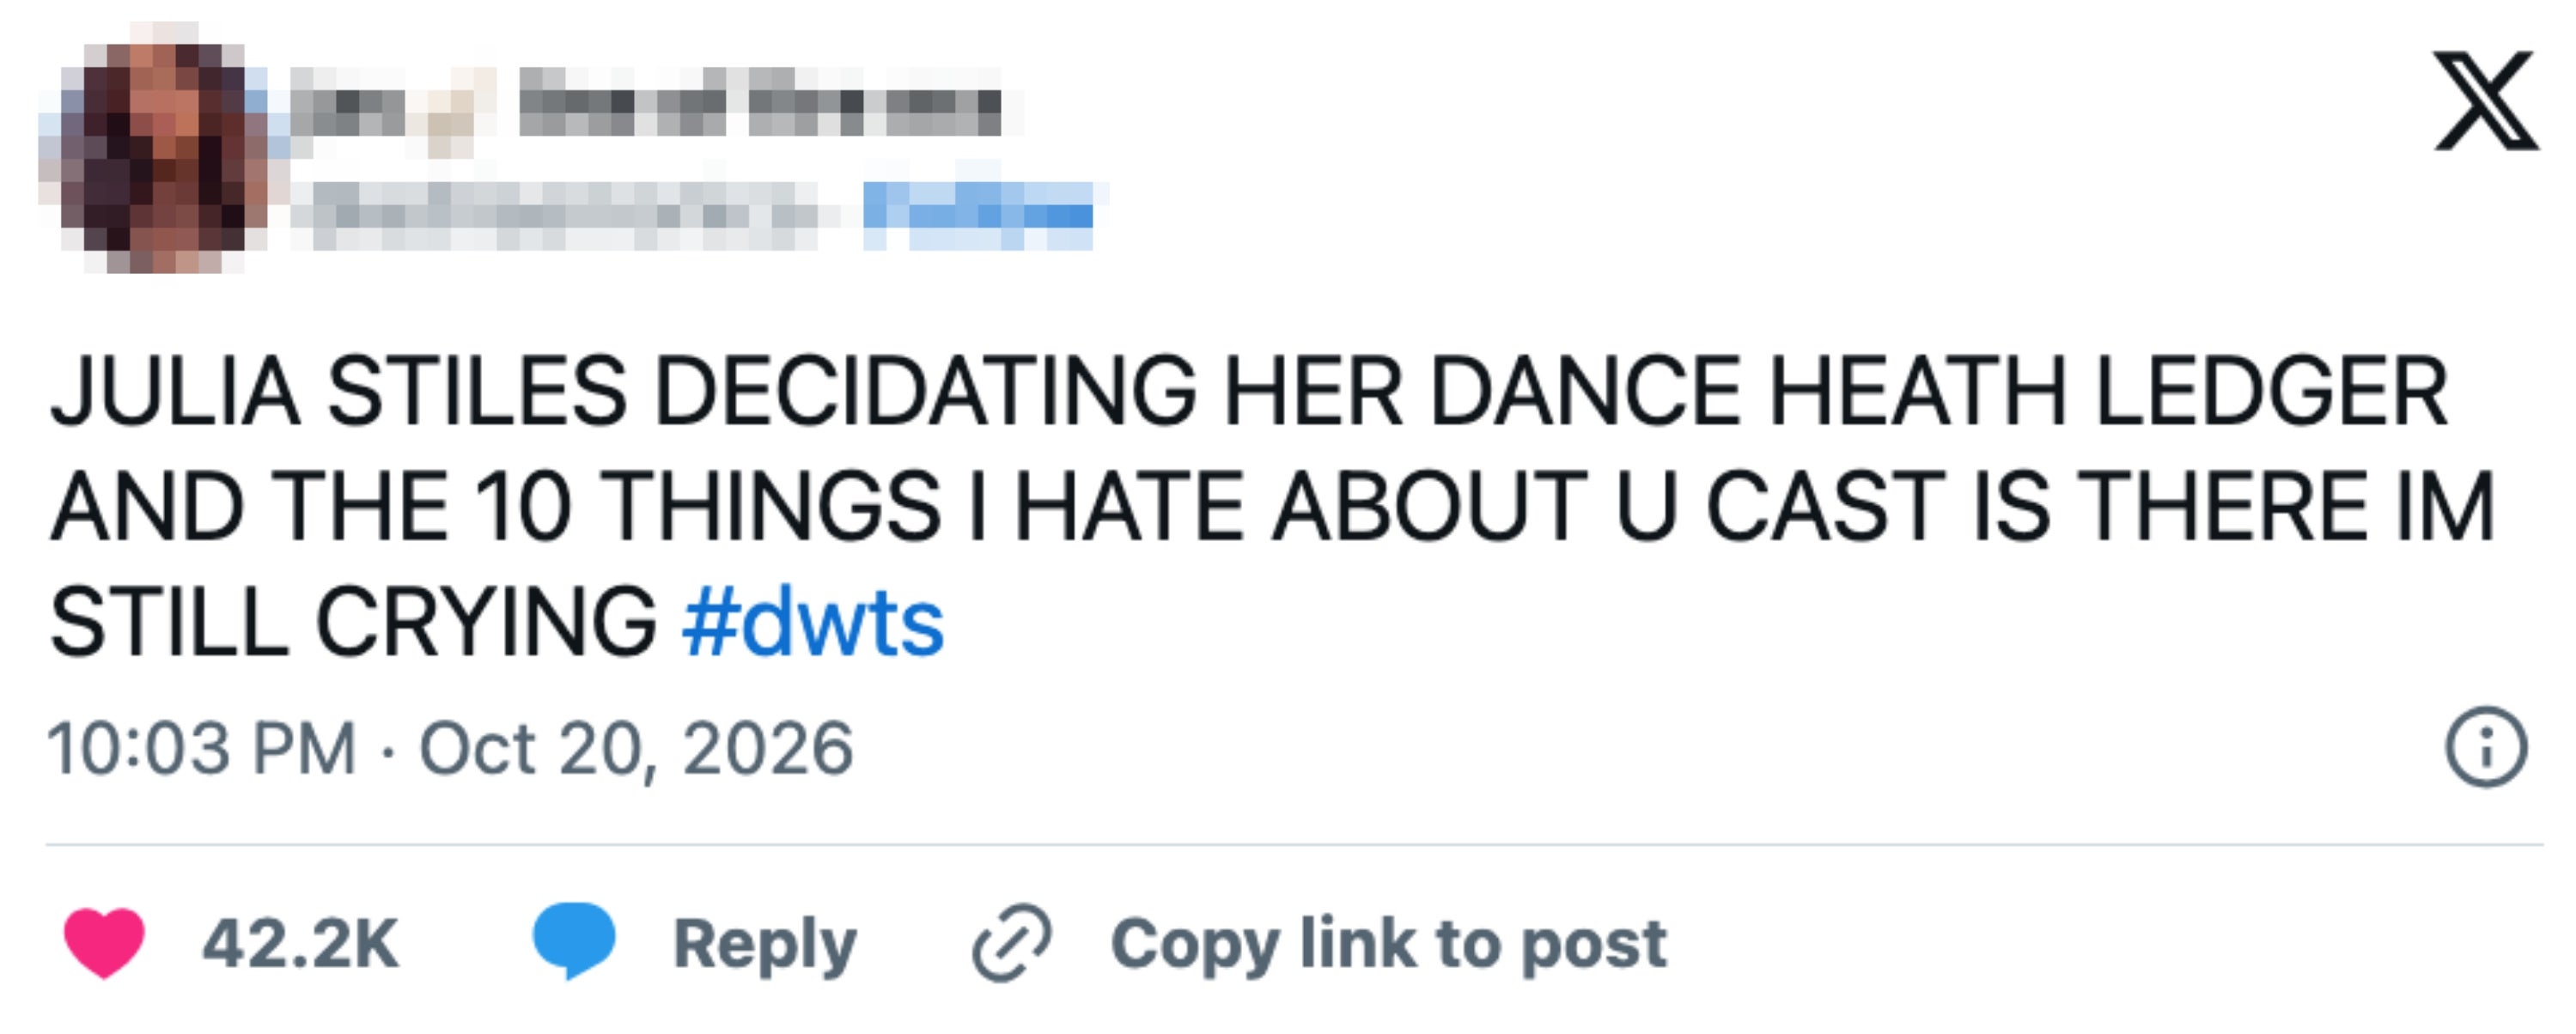Like the post with the pink heart

coord(104,942)
